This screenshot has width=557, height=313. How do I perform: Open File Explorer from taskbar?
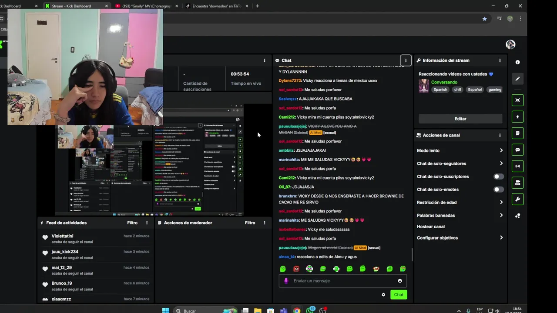(x=258, y=310)
